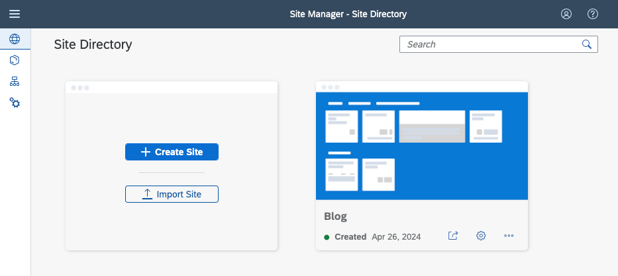The height and width of the screenshot is (276, 618).
Task: Open the help question mark icon
Action: 593,14
